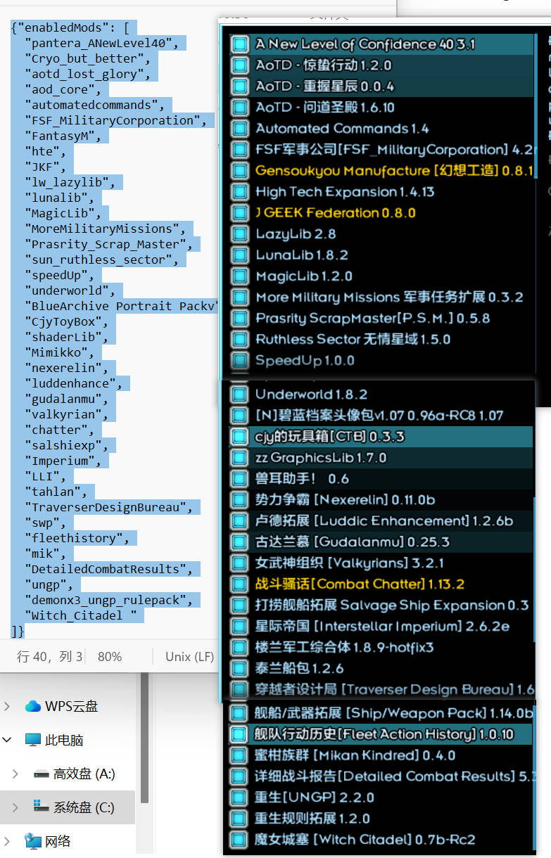Toggle the Underworld 1.8.2 mod checkbox

pos(240,395)
